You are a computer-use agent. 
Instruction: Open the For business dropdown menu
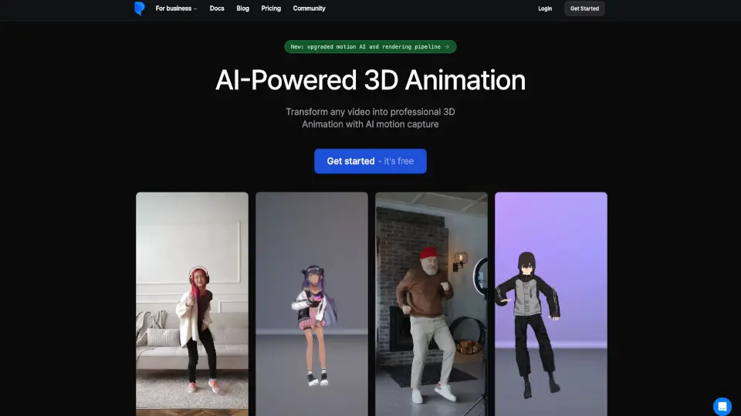tap(174, 8)
